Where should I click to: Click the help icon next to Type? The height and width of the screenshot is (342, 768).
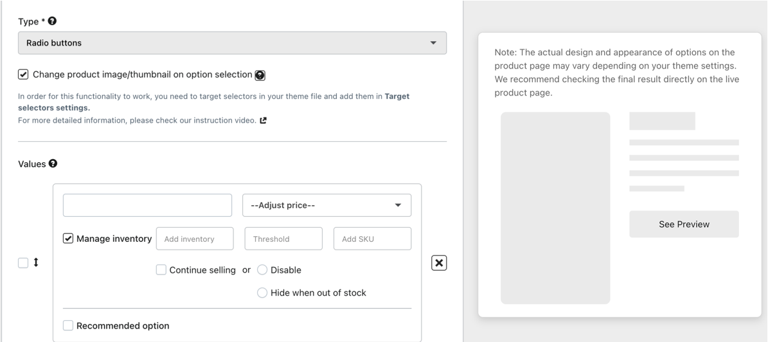point(52,22)
